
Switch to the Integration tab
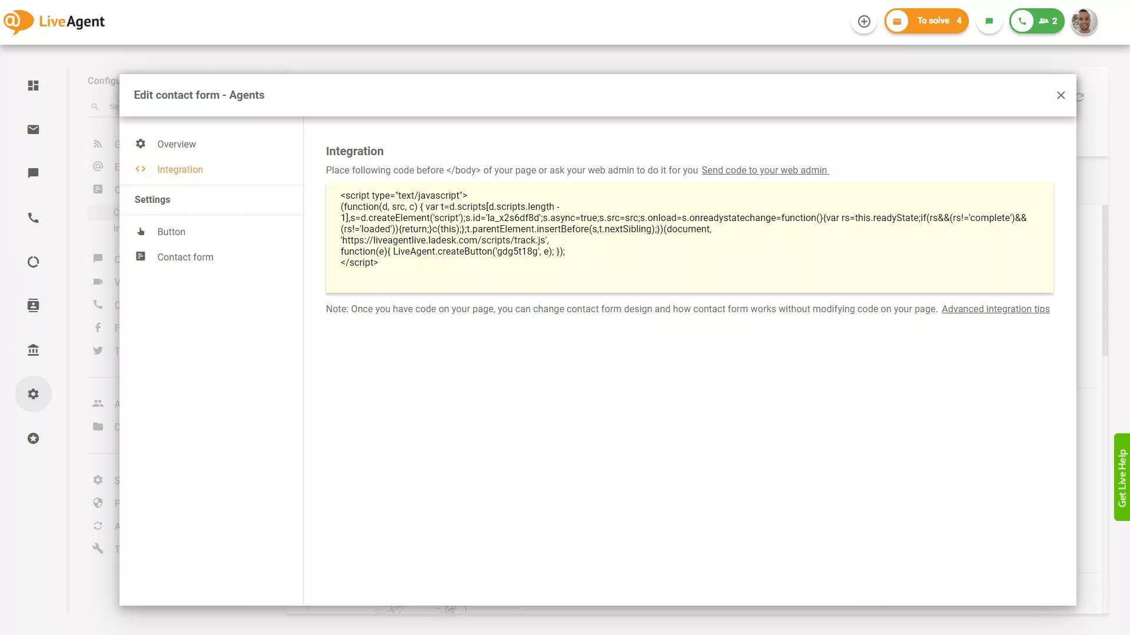pyautogui.click(x=180, y=169)
